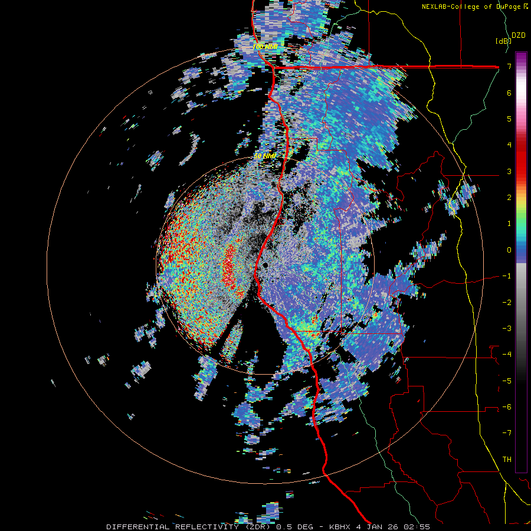Click the DZD product label above the scale

[519, 35]
